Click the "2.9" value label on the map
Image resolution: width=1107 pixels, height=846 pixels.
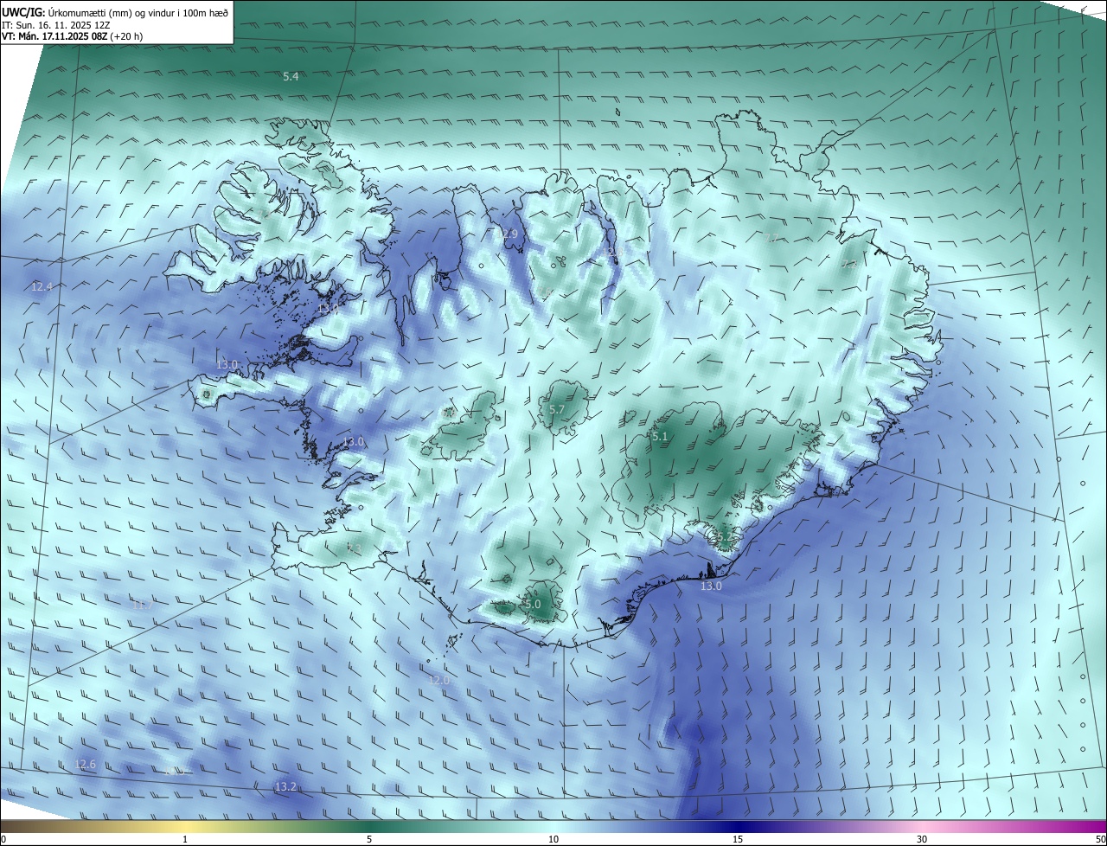(x=509, y=234)
